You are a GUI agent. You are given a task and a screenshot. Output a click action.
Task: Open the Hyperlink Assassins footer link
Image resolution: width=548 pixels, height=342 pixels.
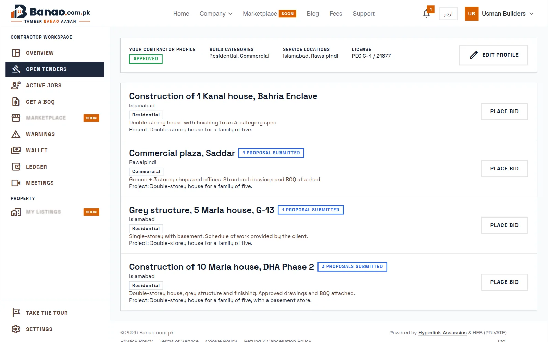tap(442, 333)
